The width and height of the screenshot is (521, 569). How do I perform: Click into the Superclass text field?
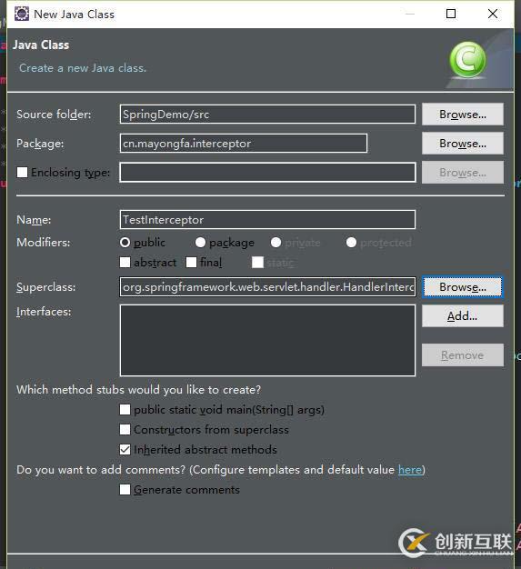(x=267, y=287)
